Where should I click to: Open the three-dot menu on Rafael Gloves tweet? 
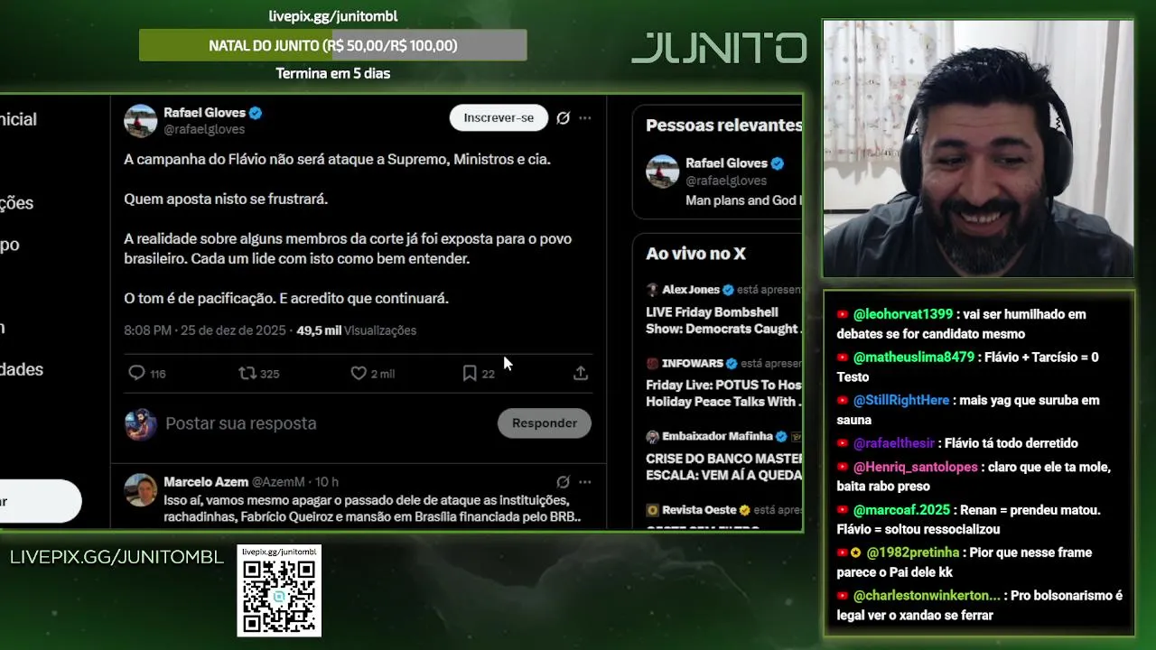click(585, 118)
